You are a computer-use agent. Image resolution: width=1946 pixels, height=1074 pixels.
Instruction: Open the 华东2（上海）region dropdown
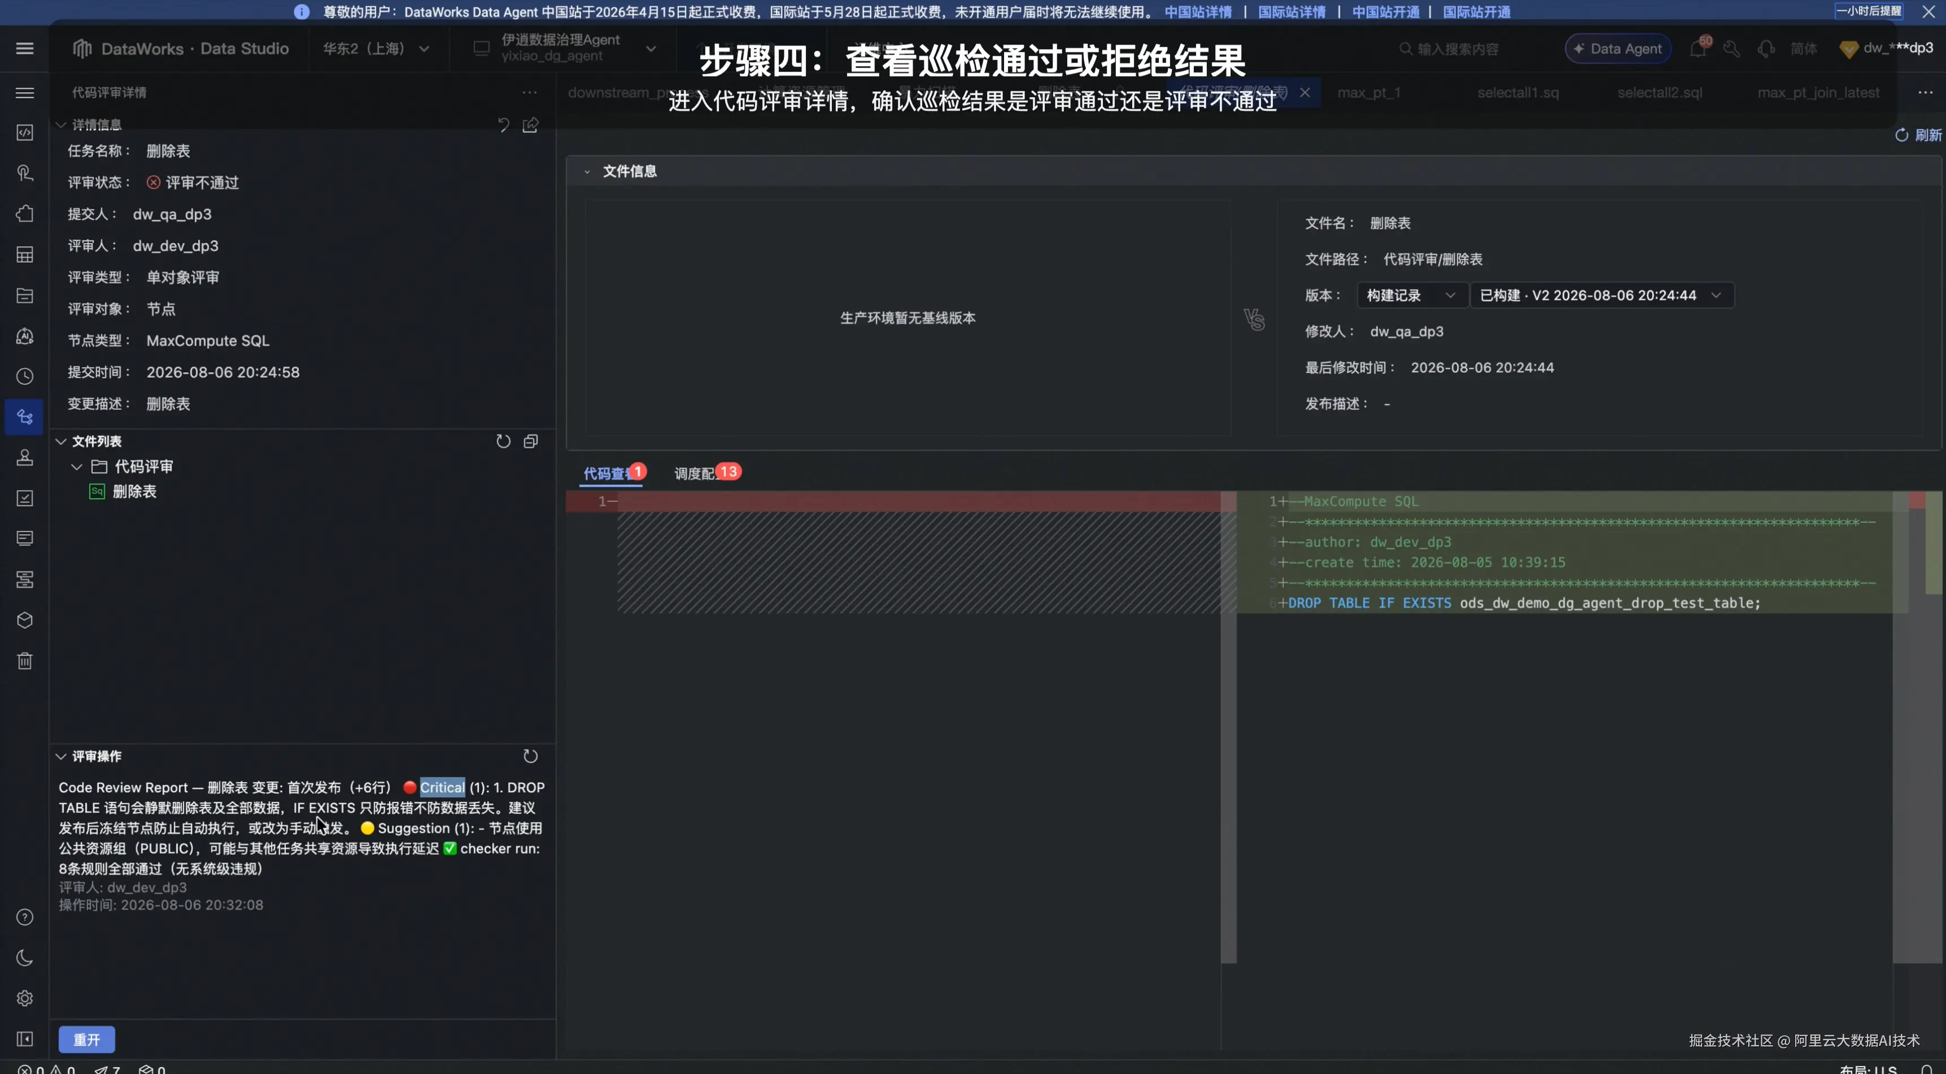[x=376, y=49]
